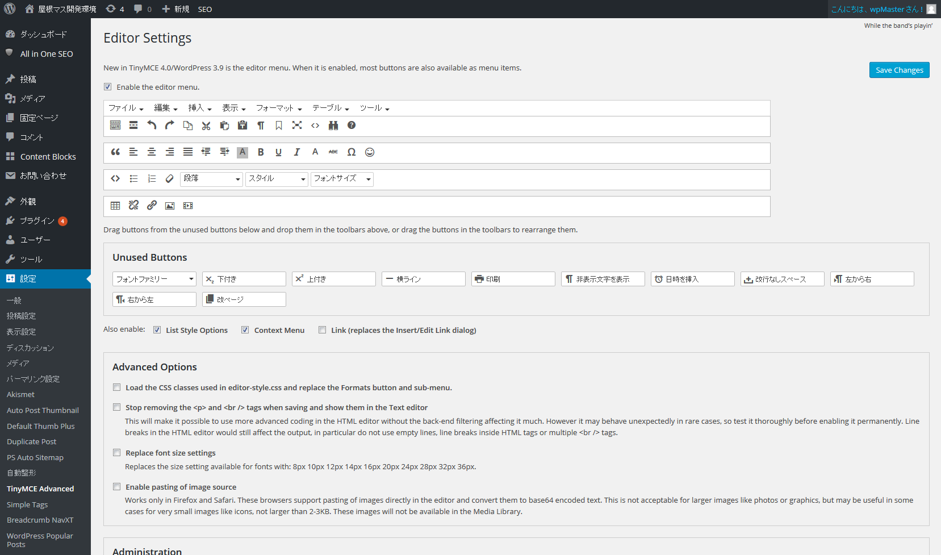This screenshot has height=555, width=941.
Task: Click the Remove link (unlink) icon
Action: click(133, 206)
